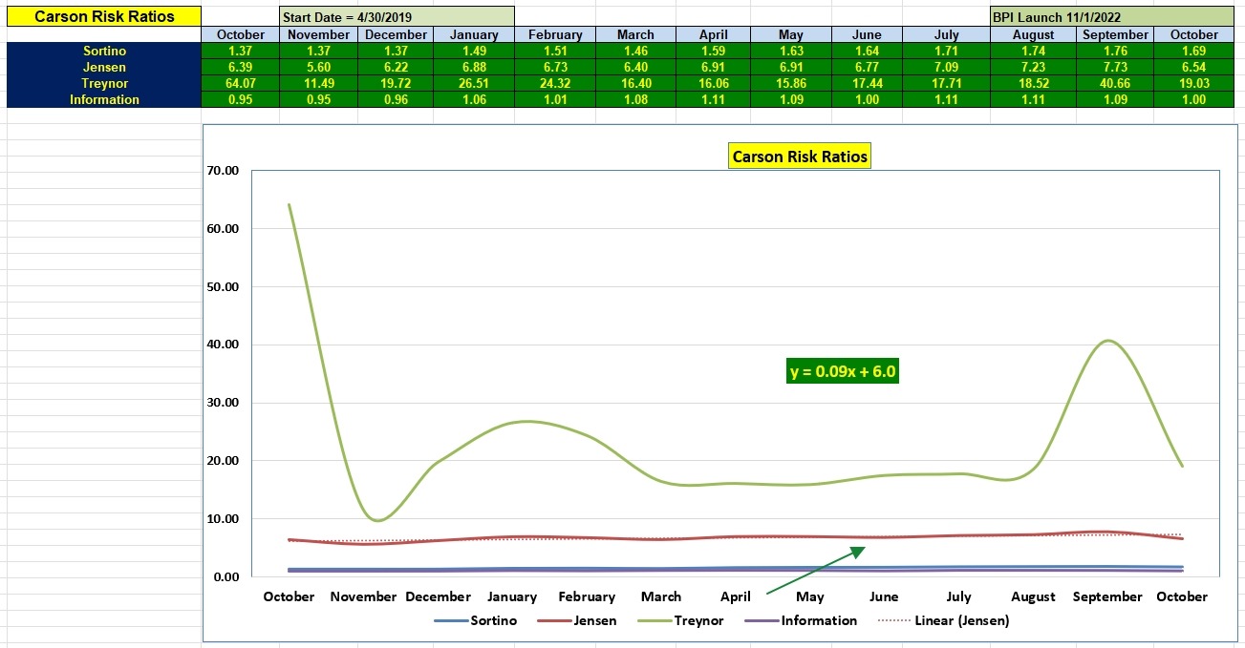Select the Sortino value 1.71
Image resolution: width=1245 pixels, height=648 pixels.
pyautogui.click(x=948, y=51)
